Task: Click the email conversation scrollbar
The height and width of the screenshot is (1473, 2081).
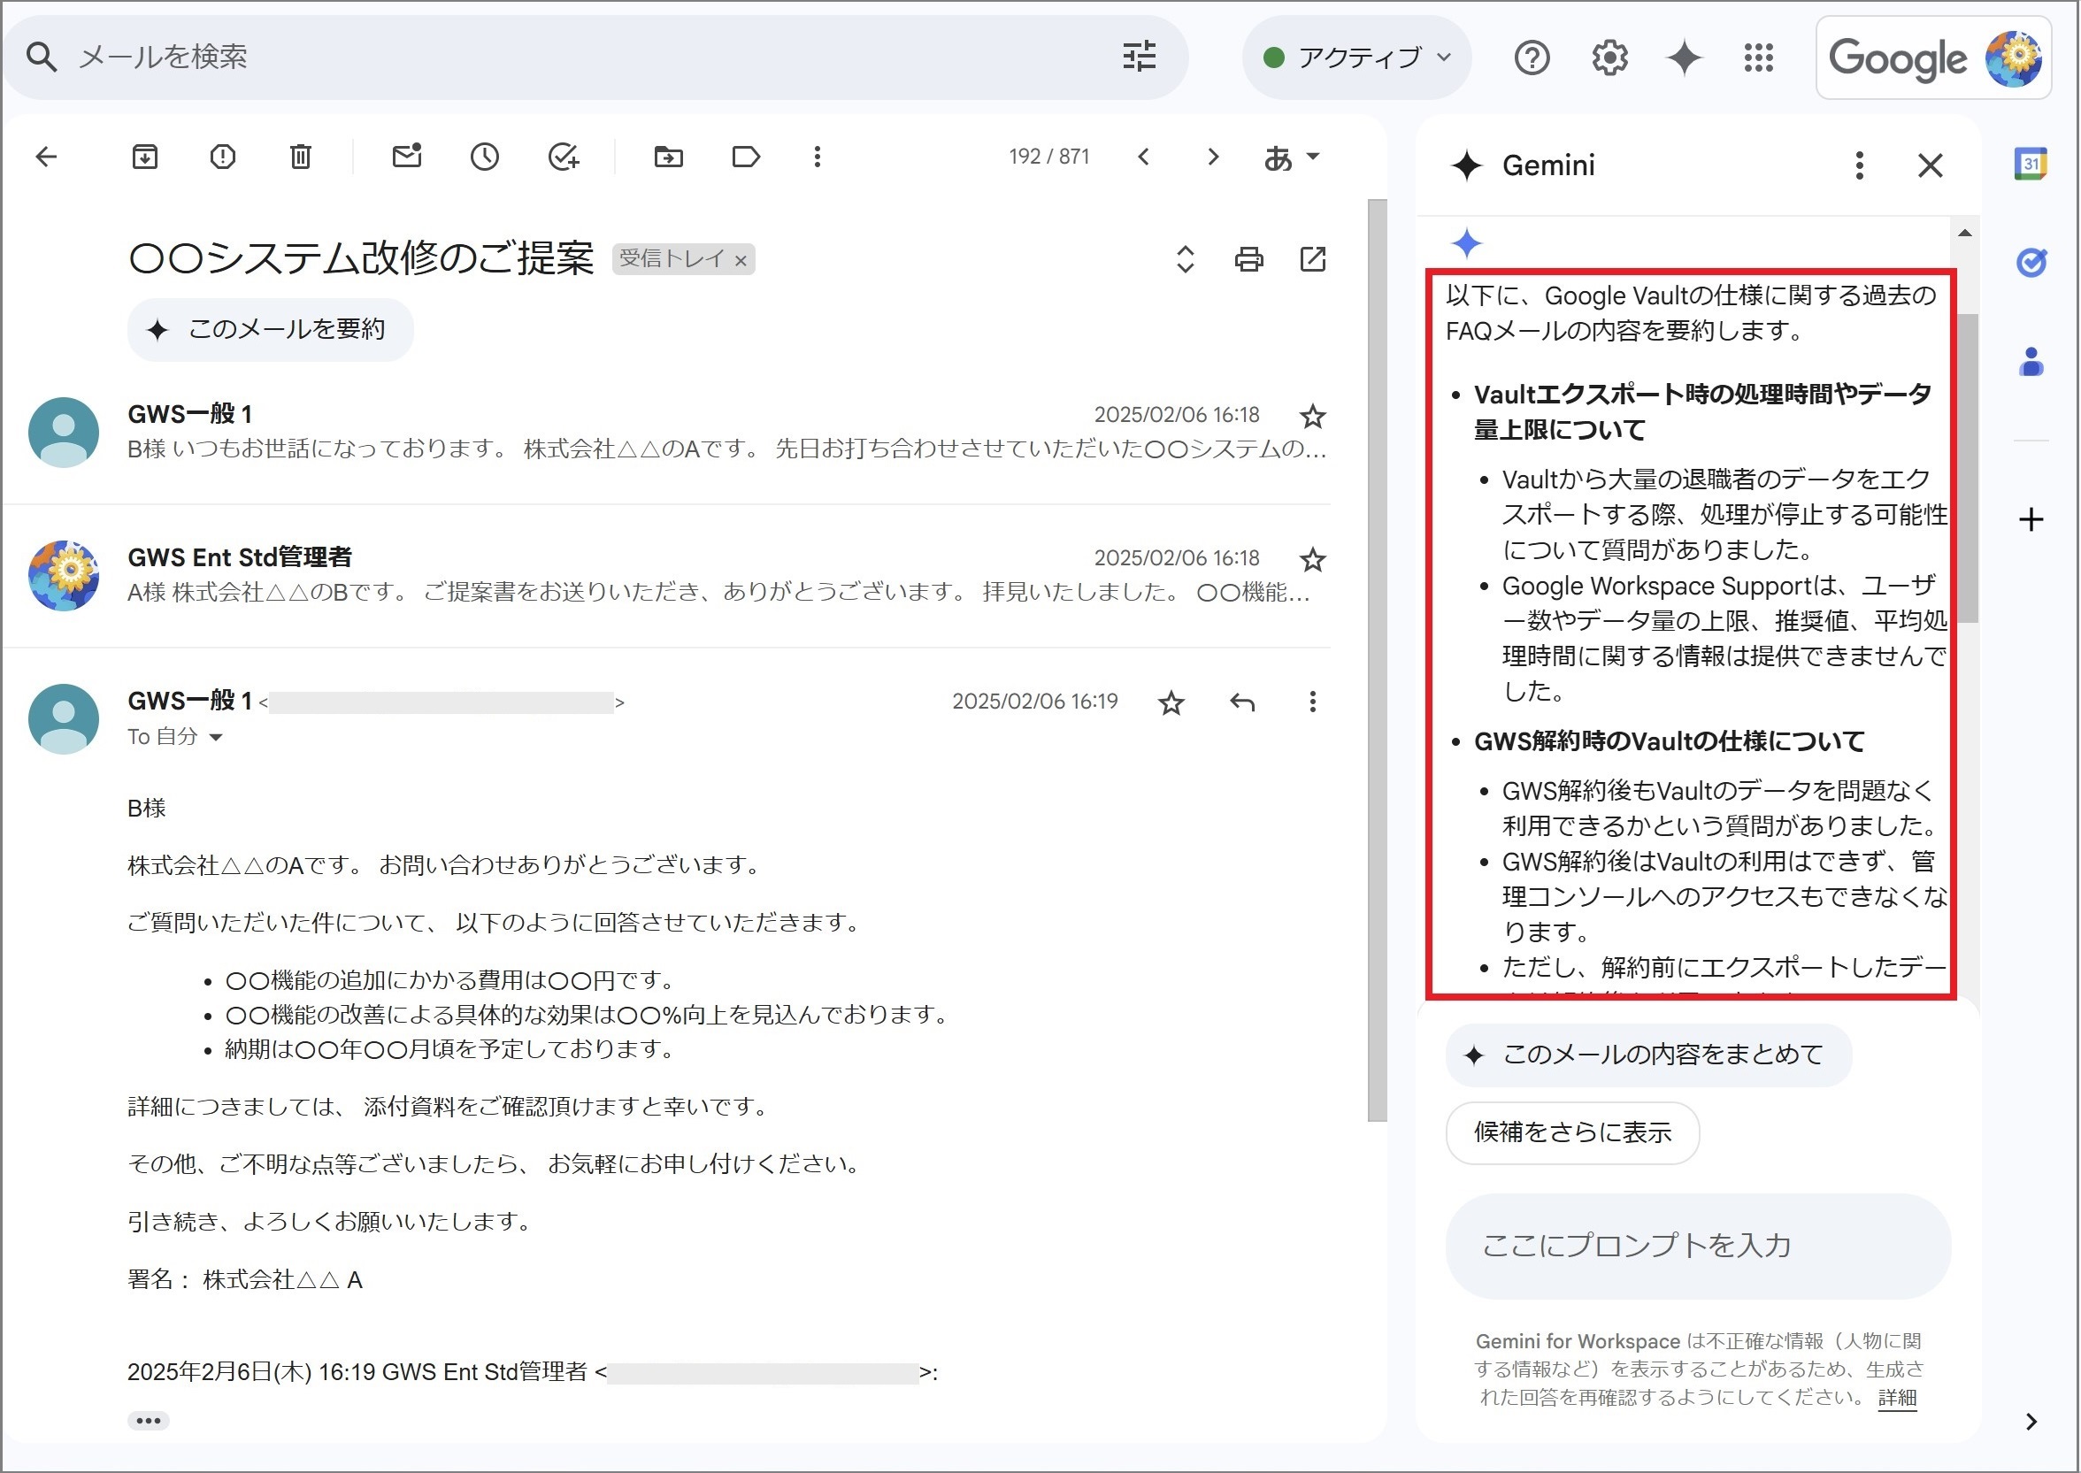Action: (x=1377, y=660)
